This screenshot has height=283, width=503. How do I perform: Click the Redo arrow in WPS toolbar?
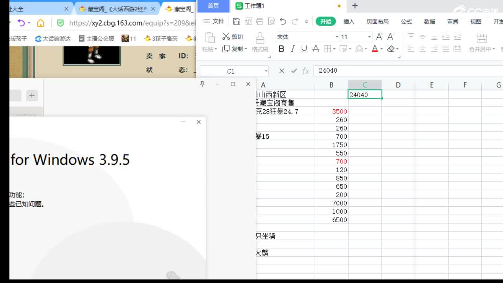tap(295, 22)
